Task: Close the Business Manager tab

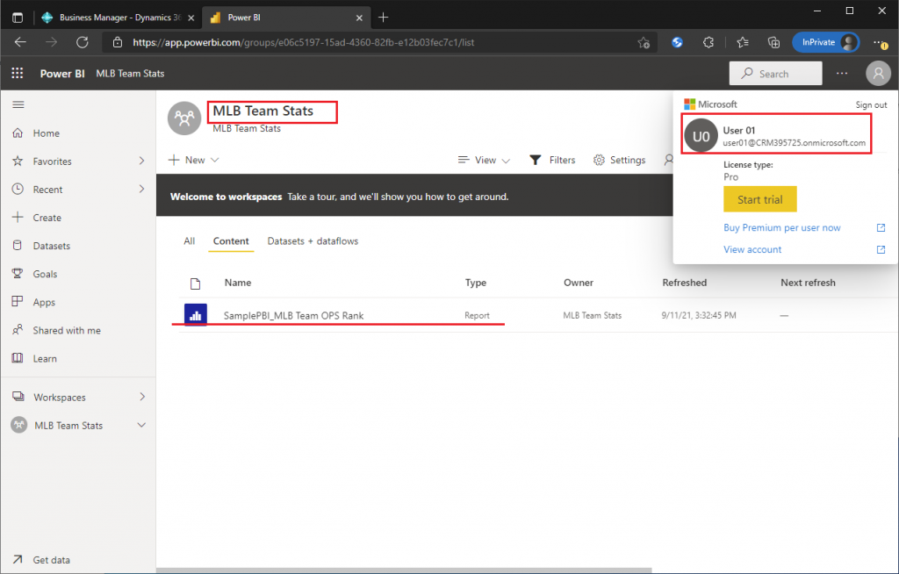Action: click(191, 18)
